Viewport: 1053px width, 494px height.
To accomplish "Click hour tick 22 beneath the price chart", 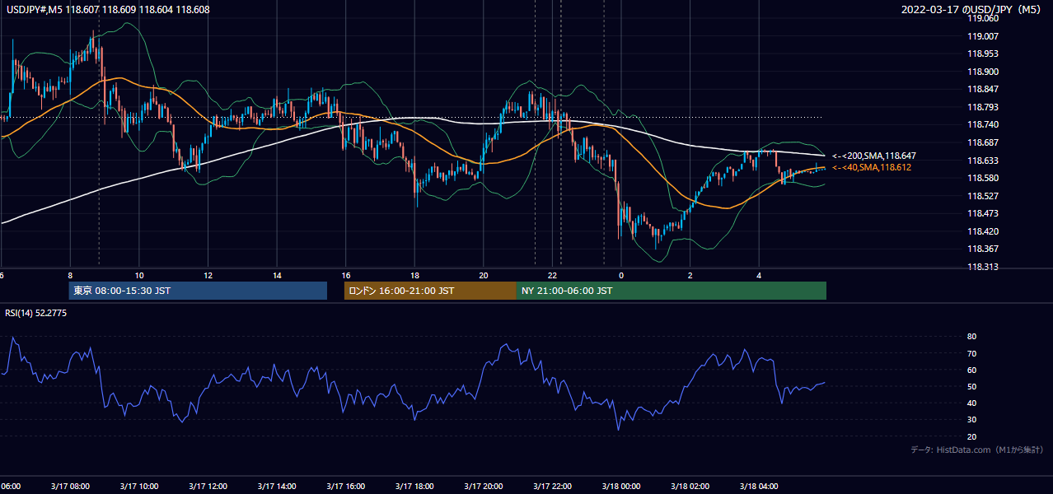I will coord(553,275).
